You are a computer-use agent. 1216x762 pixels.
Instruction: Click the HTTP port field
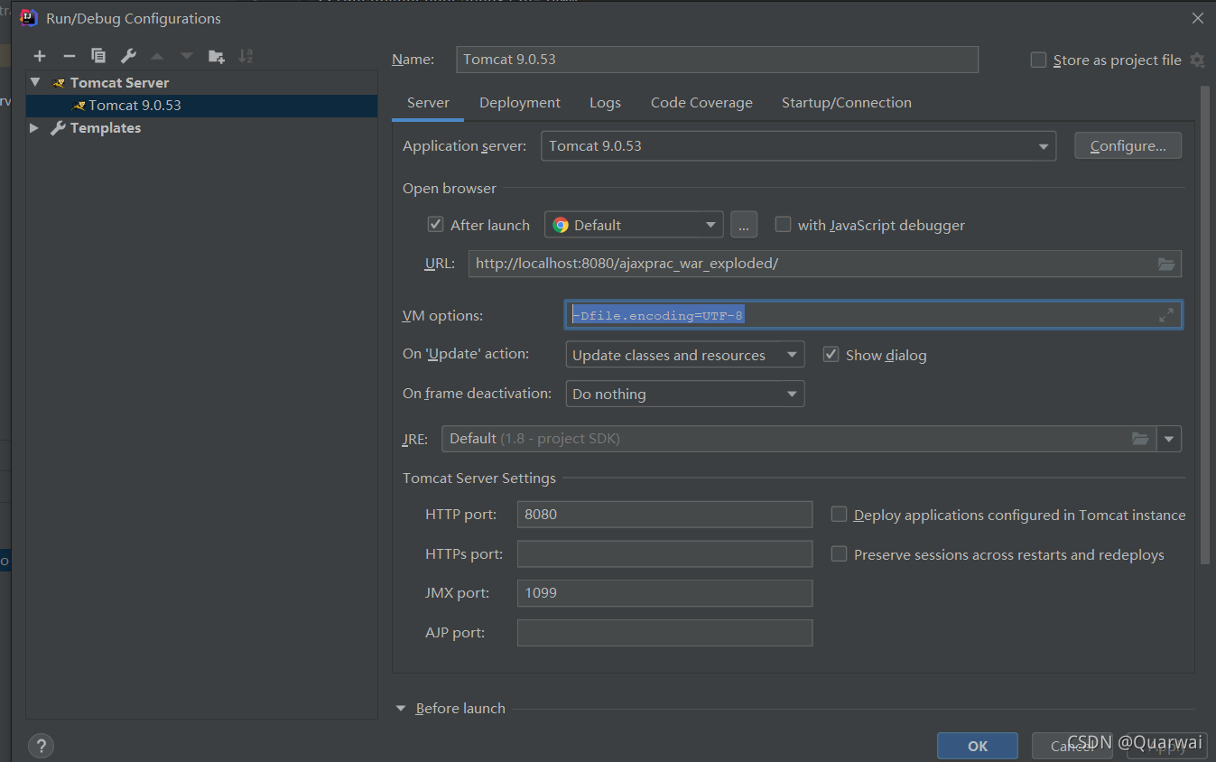pos(664,515)
